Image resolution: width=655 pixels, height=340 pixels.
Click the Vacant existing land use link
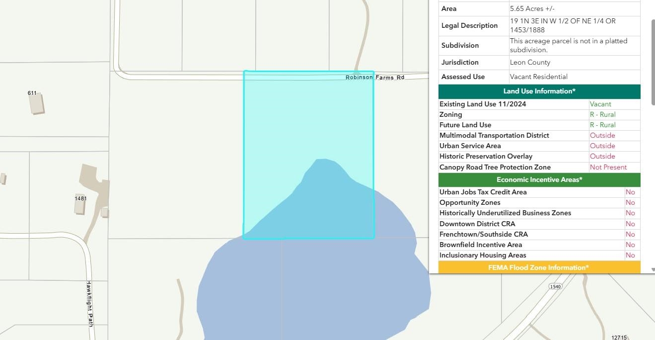point(600,104)
